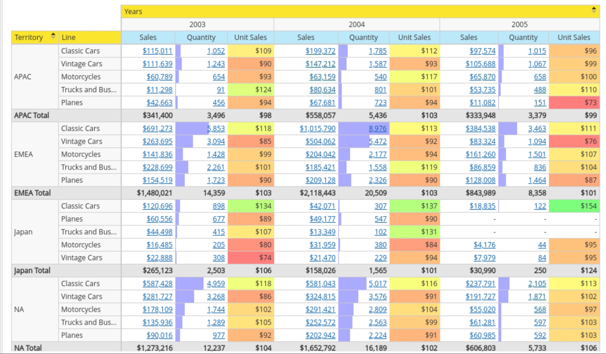Select the EMEA territory row label

[24, 154]
